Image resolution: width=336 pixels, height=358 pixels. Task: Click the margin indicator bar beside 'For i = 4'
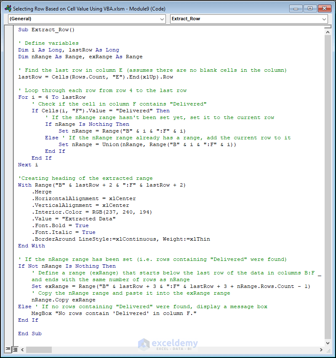[x=9, y=97]
